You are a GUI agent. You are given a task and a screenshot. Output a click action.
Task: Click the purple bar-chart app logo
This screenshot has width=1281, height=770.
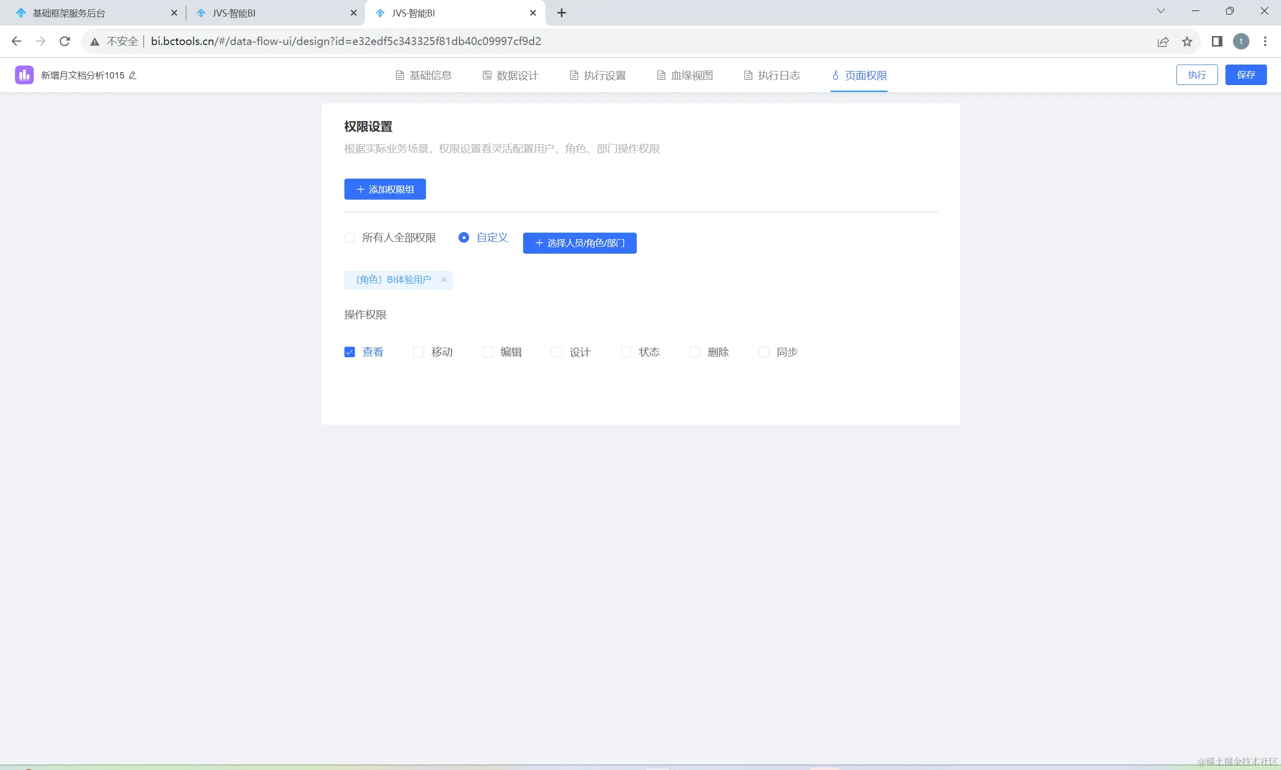click(24, 75)
